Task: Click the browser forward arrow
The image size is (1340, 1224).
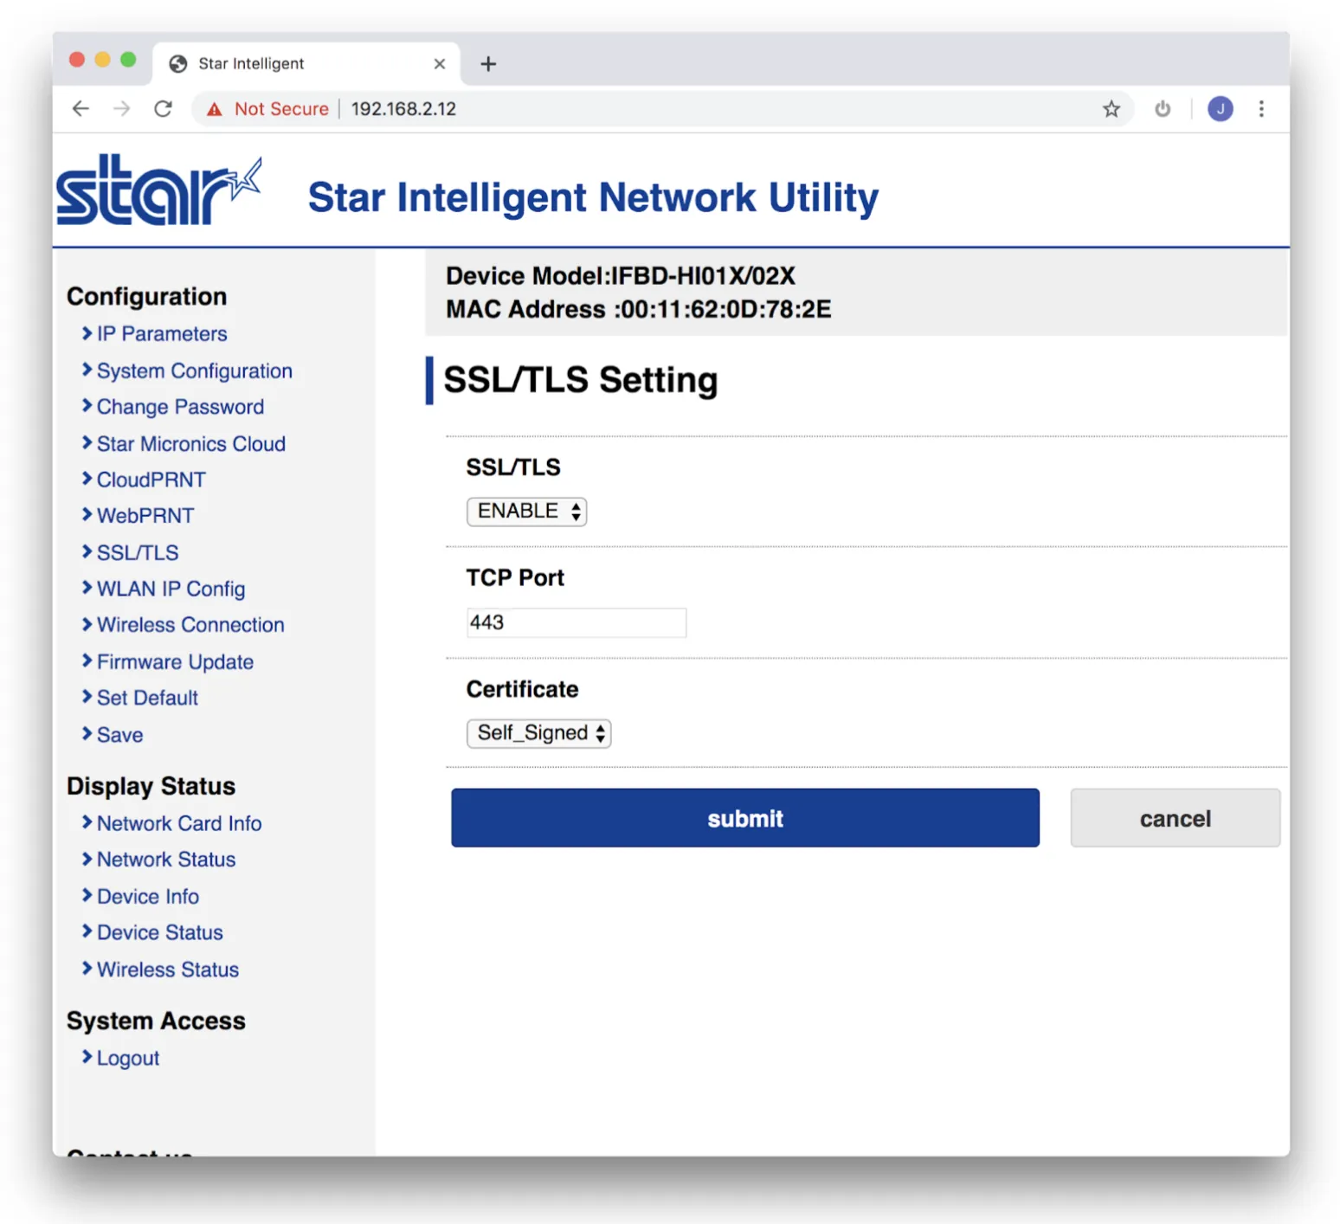Action: pyautogui.click(x=122, y=109)
